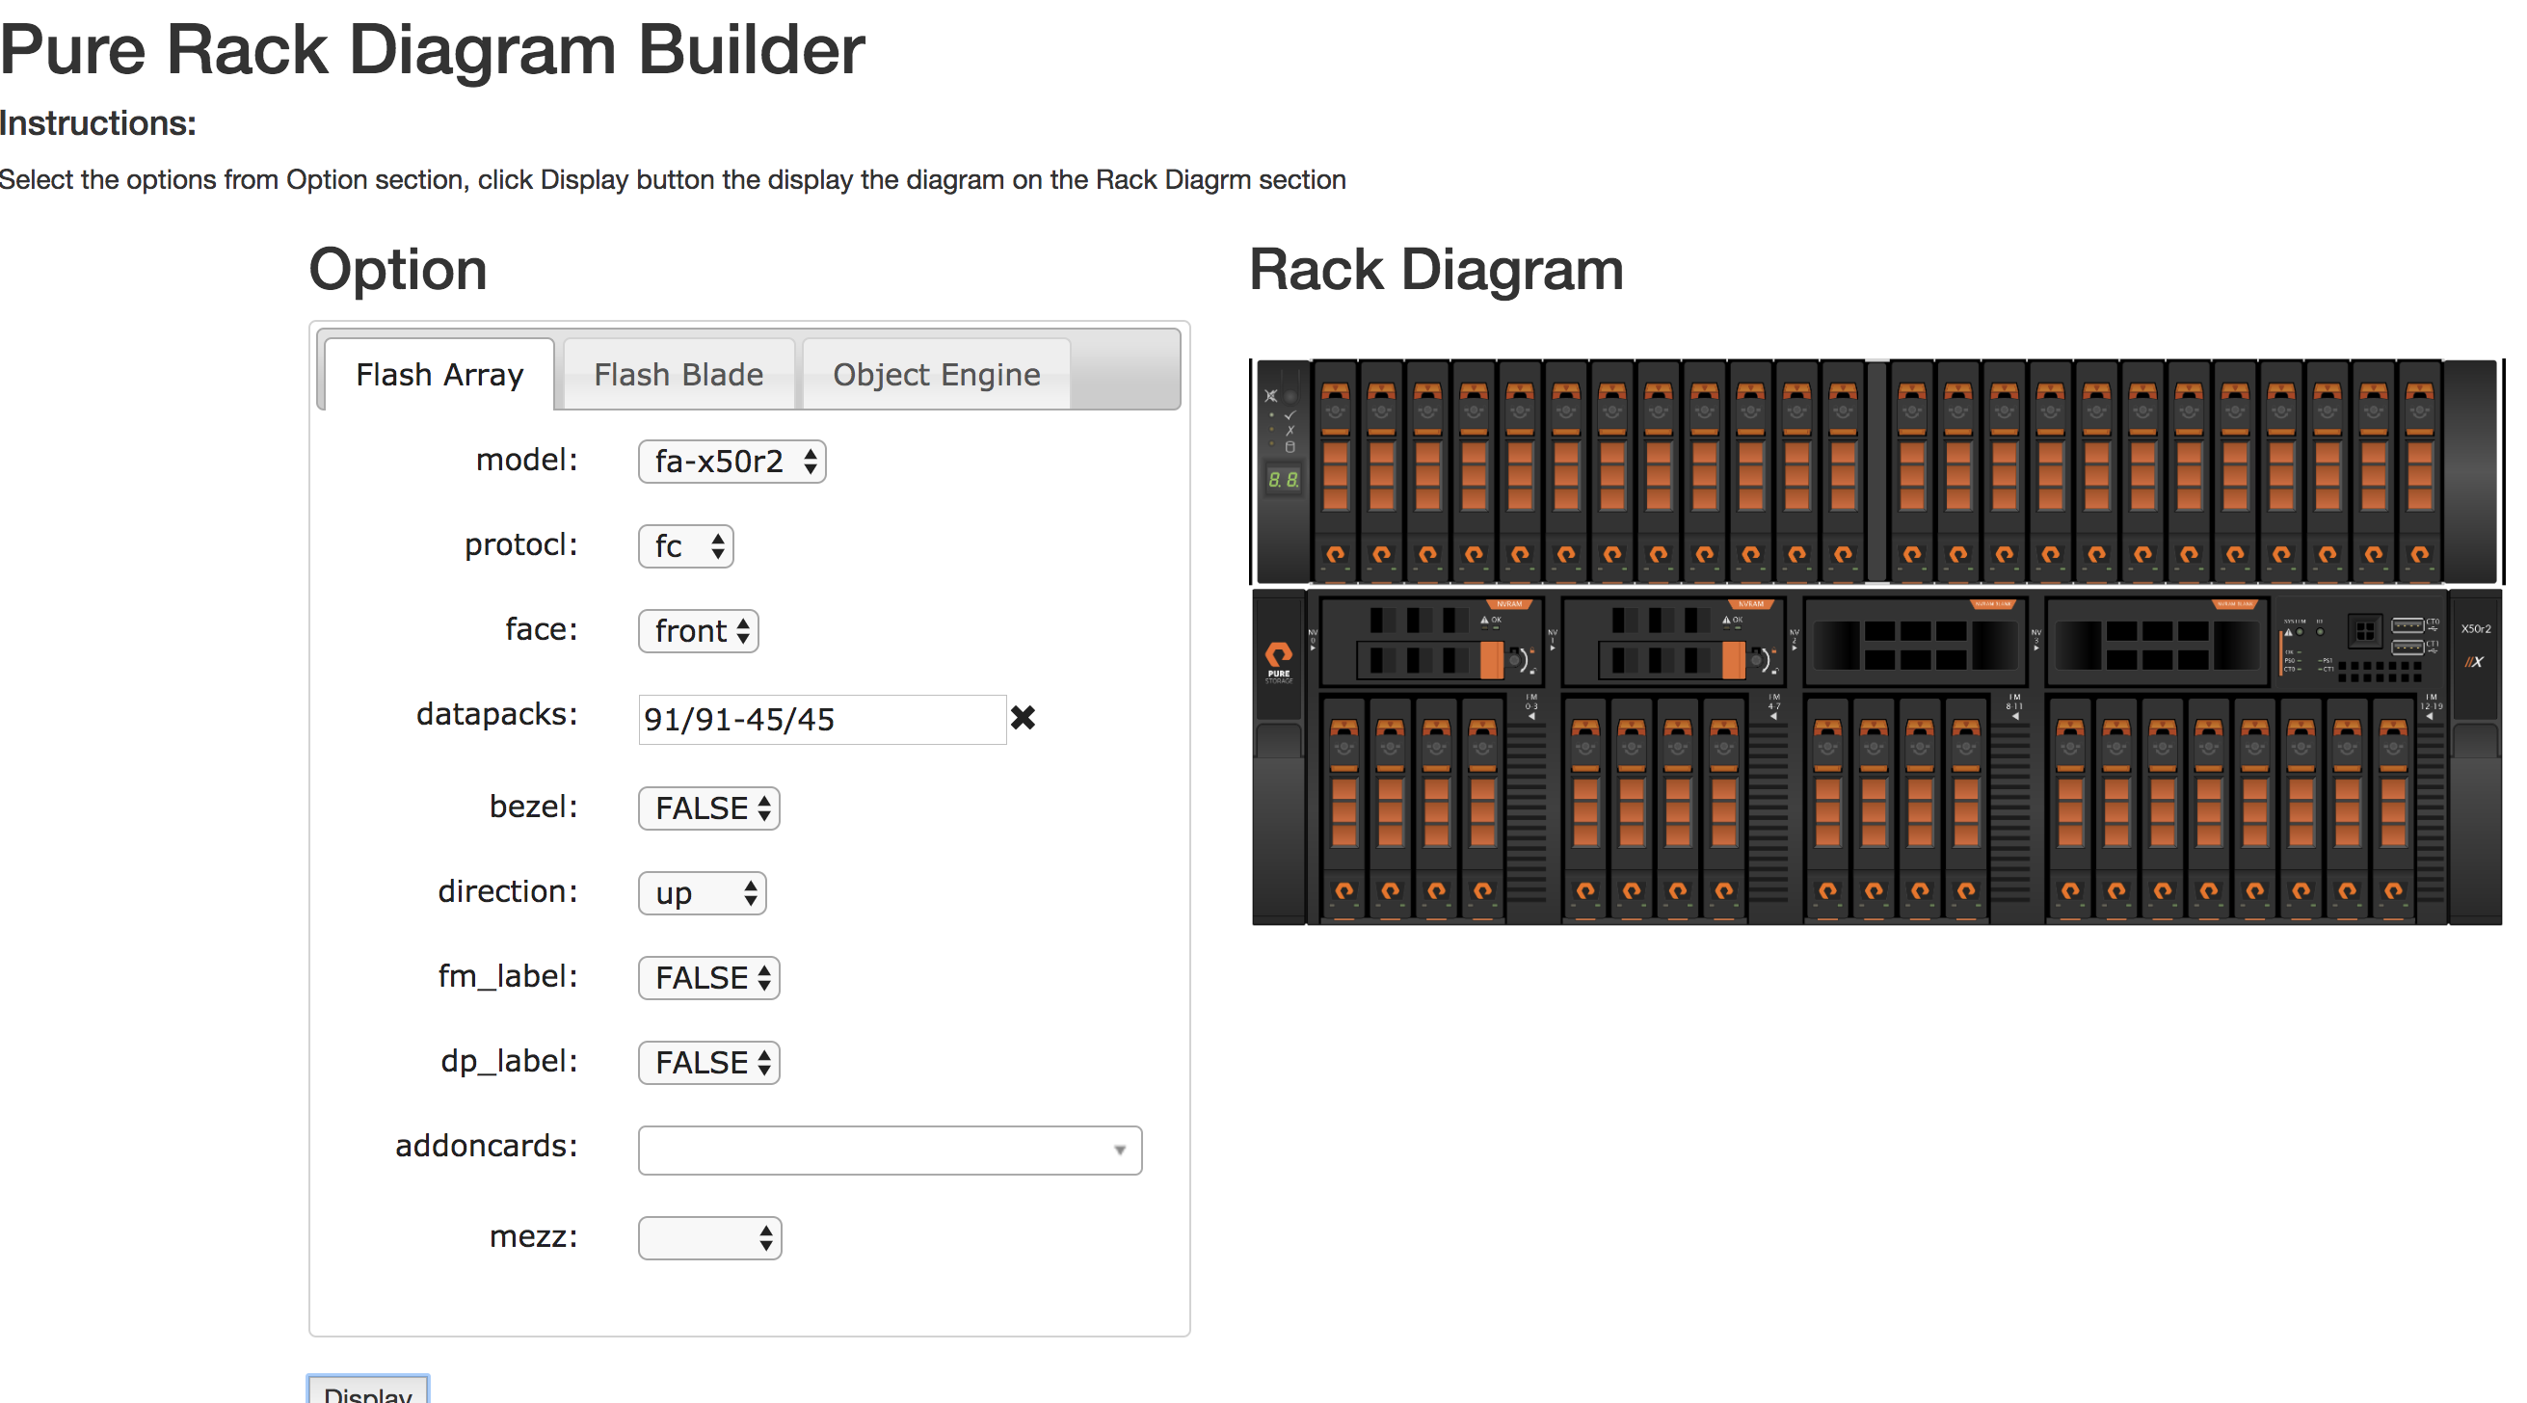Screen dimensions: 2527x1403
Task: Clear datapacks with the X icon
Action: pos(1024,718)
